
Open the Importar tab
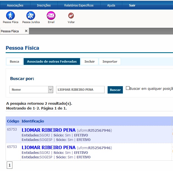pos(110,61)
